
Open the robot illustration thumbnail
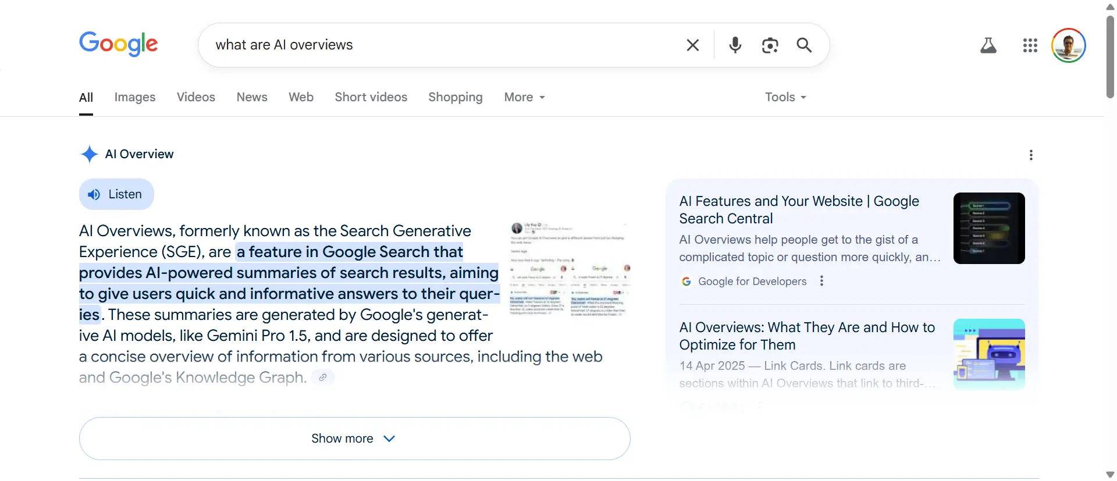click(989, 354)
